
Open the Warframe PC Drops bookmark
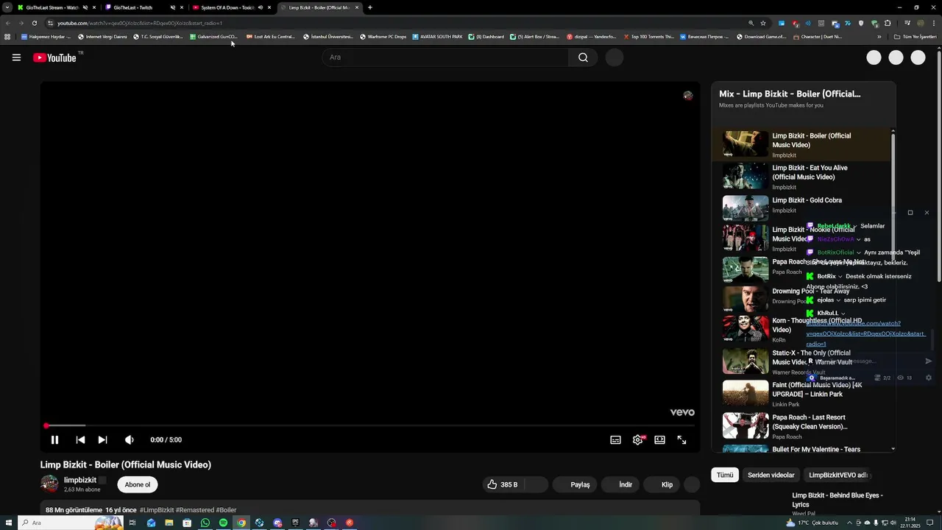point(383,36)
